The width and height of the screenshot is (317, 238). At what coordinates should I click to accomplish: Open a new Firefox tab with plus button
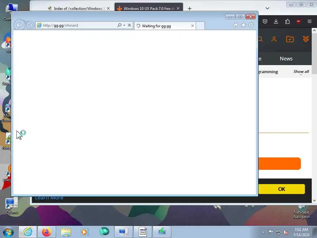[x=189, y=8]
